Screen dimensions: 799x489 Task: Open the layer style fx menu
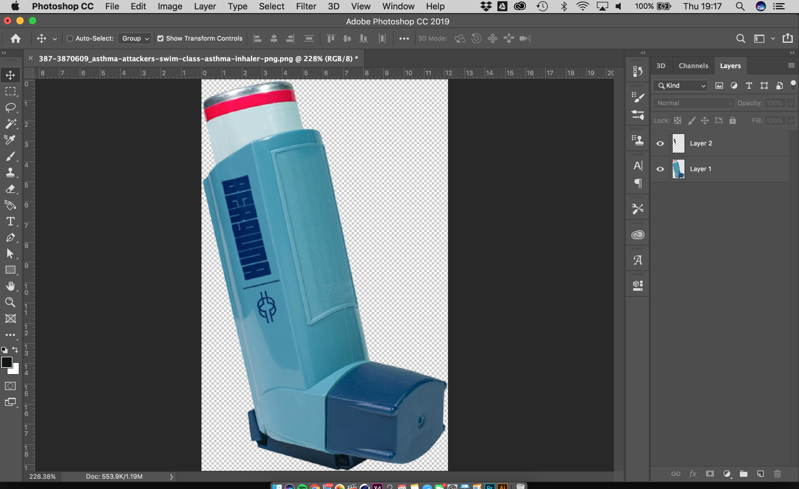tap(693, 474)
